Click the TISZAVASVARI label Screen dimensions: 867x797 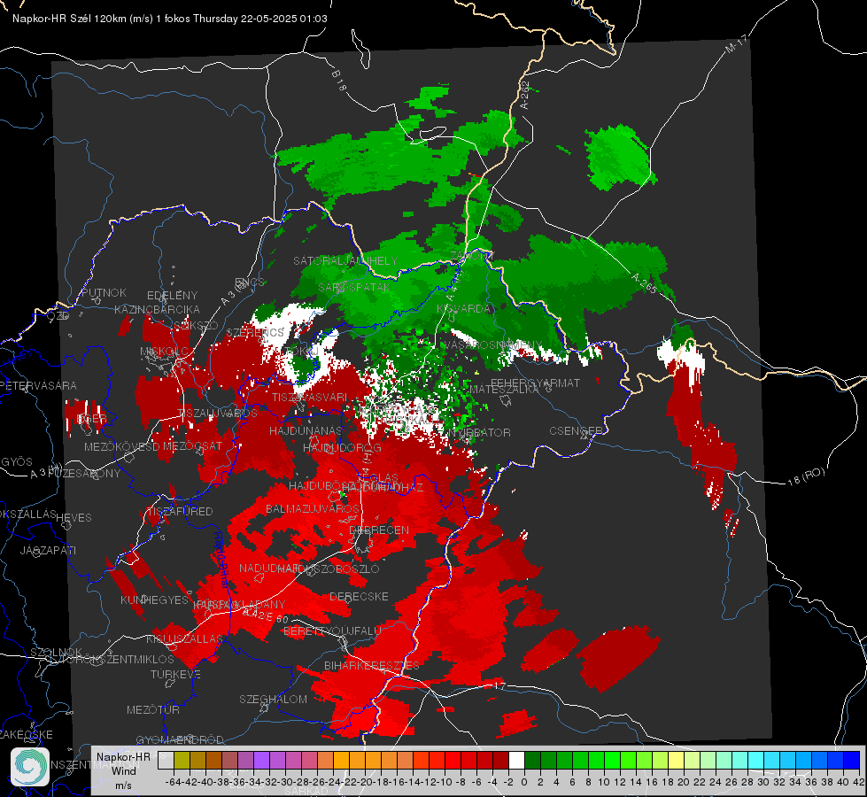point(310,397)
